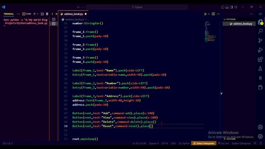Open the notifications bell in the status bar
The image size is (265, 149).
pyautogui.click(x=261, y=143)
